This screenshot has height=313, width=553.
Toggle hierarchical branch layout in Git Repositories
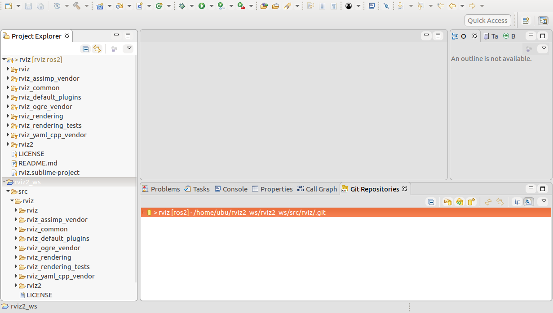517,202
